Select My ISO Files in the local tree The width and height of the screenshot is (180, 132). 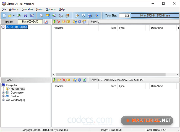[18, 89]
